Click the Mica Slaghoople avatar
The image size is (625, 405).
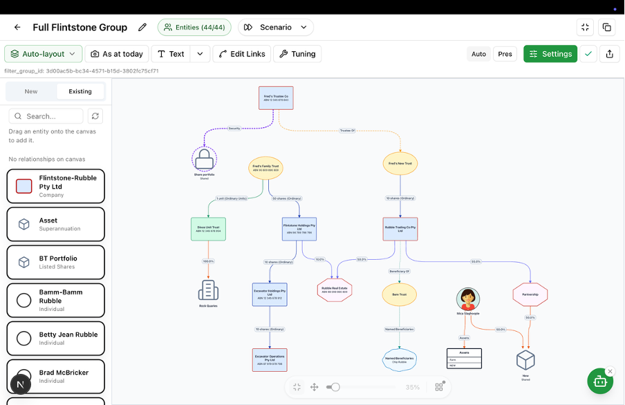click(x=468, y=299)
